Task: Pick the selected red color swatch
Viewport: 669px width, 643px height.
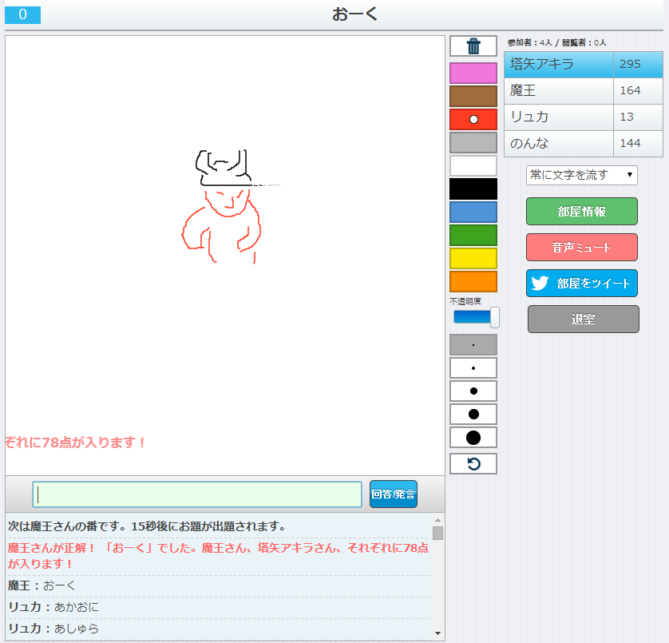Action: point(473,119)
